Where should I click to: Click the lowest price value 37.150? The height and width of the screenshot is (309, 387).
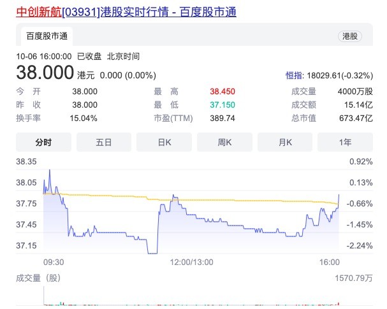click(223, 105)
